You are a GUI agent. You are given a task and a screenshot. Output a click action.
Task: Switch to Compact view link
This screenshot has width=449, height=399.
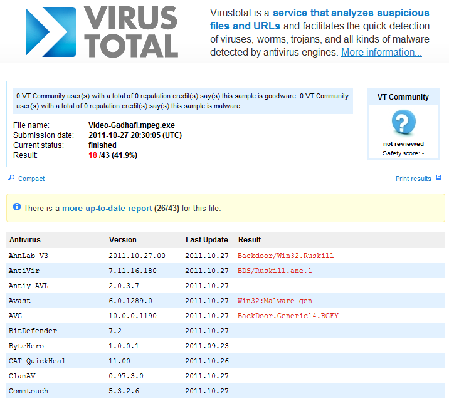(31, 179)
